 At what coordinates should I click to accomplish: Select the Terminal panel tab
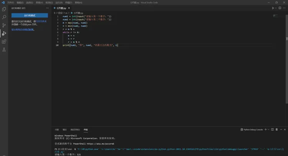tap(86, 130)
